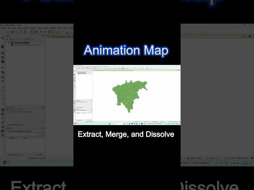Open the New Print Layout icon
The image size is (254, 190).
tap(17, 32)
